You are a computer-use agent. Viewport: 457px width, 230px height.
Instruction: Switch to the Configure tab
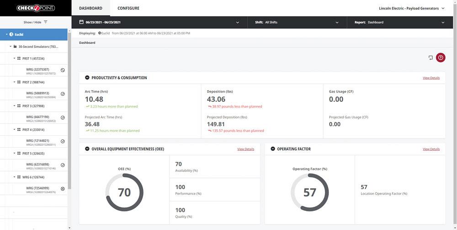[128, 8]
